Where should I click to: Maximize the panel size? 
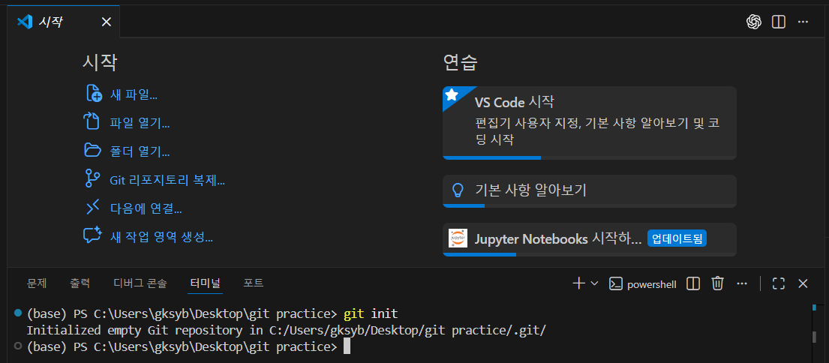click(778, 283)
